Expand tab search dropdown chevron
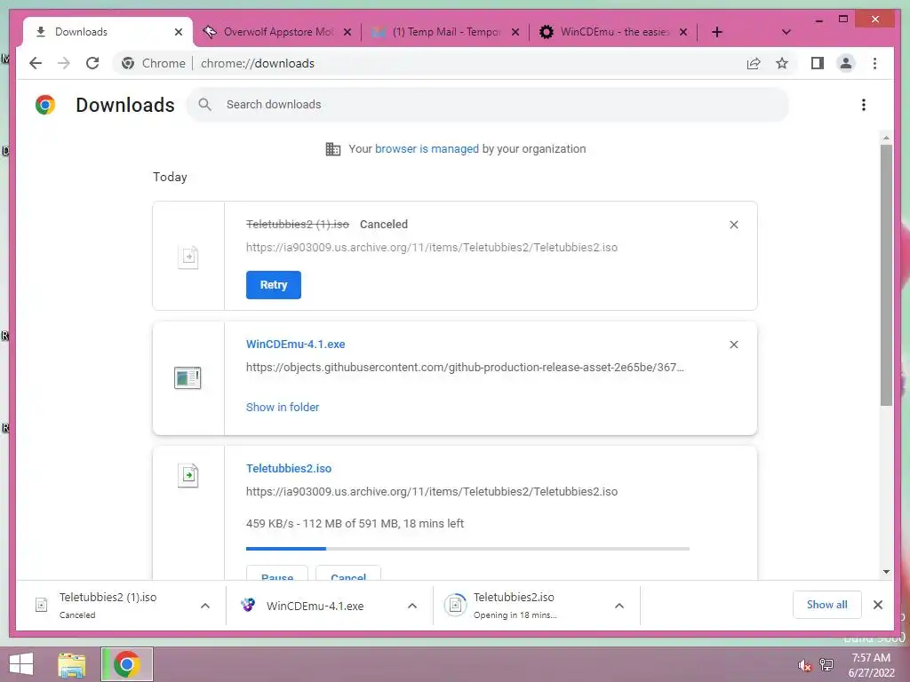 pos(786,32)
